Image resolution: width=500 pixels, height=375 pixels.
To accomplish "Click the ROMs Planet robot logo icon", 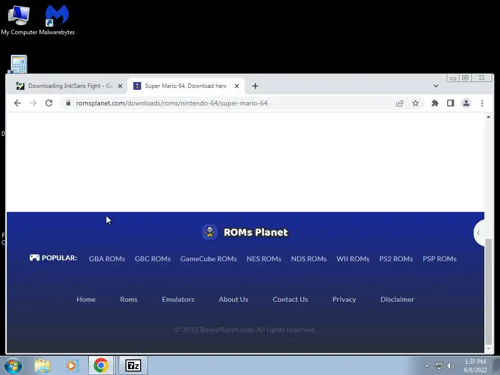I will point(210,232).
